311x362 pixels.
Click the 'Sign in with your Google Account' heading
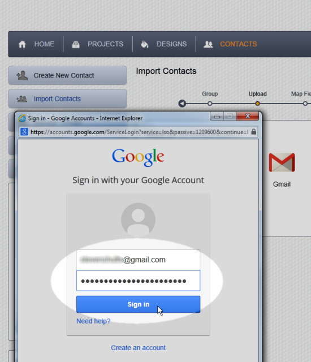[x=138, y=180]
